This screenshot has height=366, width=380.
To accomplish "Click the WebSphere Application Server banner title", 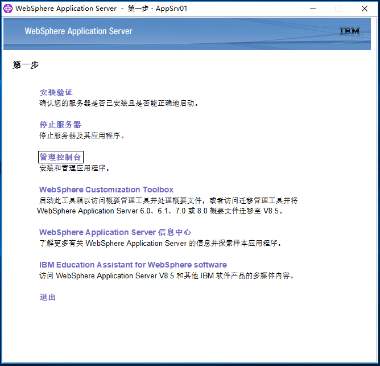I will pyautogui.click(x=79, y=31).
